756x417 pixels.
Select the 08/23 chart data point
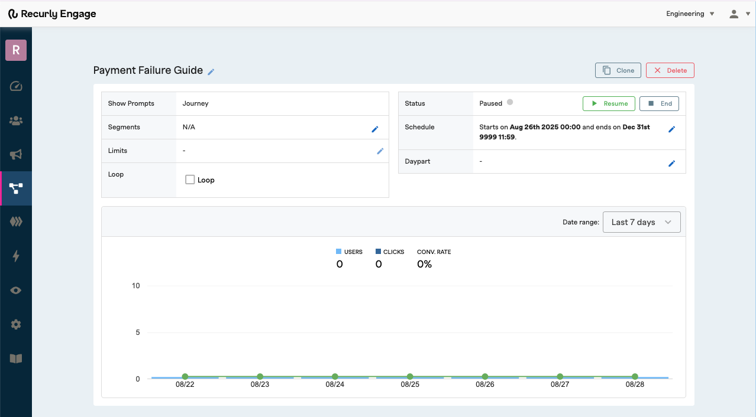[x=260, y=376]
